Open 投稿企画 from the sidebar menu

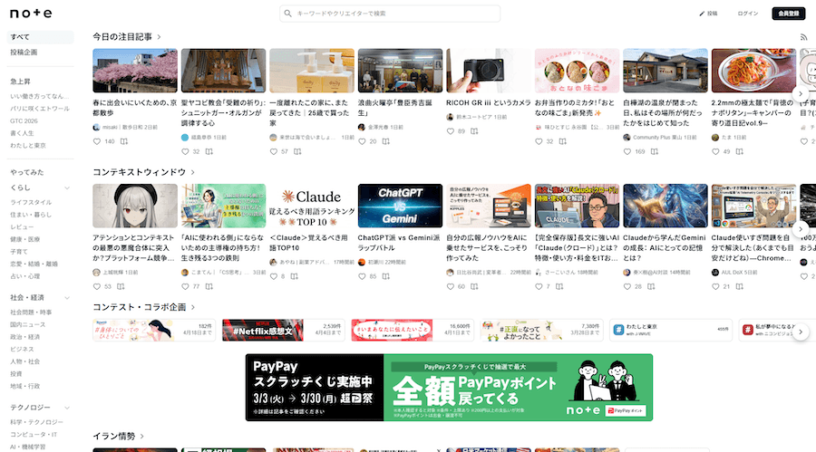(24, 53)
